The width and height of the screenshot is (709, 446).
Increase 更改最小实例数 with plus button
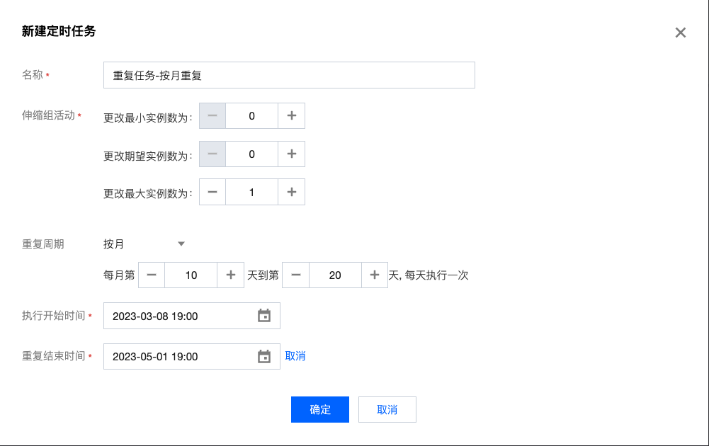pos(291,116)
